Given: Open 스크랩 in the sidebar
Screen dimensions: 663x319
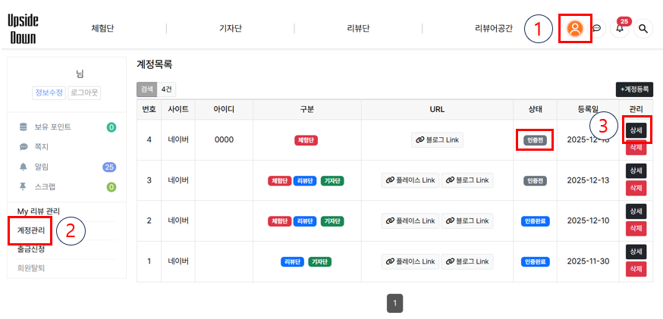Looking at the screenshot, I should pos(46,186).
